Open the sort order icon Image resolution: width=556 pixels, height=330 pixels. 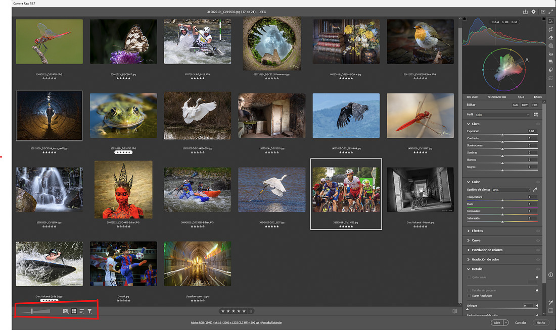click(82, 311)
